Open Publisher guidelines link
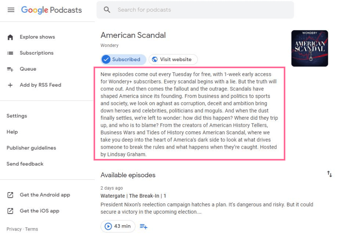Image resolution: width=338 pixels, height=238 pixels. tap(31, 148)
